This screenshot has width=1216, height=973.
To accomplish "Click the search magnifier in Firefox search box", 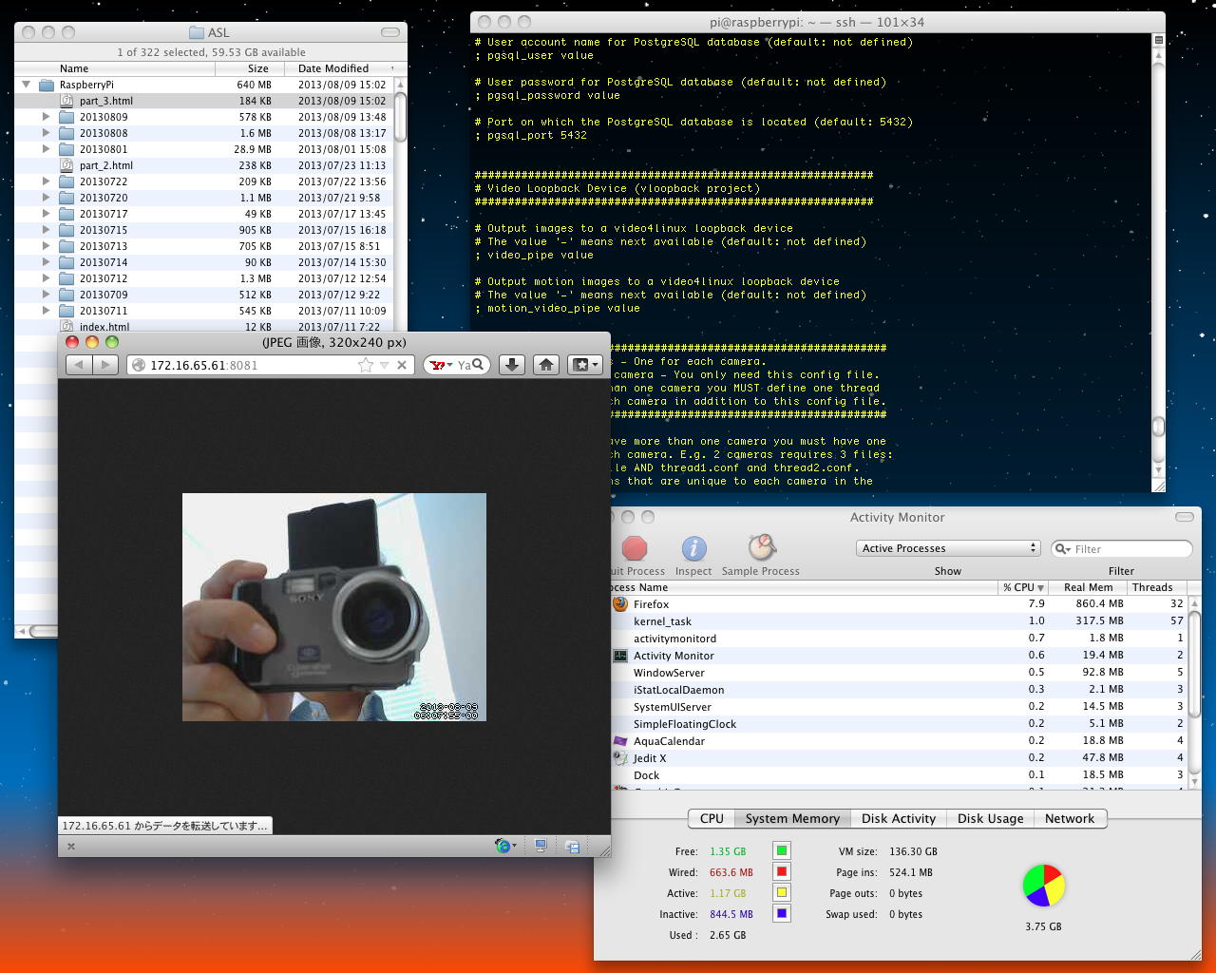I will [479, 365].
